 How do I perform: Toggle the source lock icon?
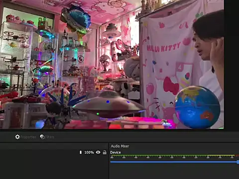[x=105, y=152]
